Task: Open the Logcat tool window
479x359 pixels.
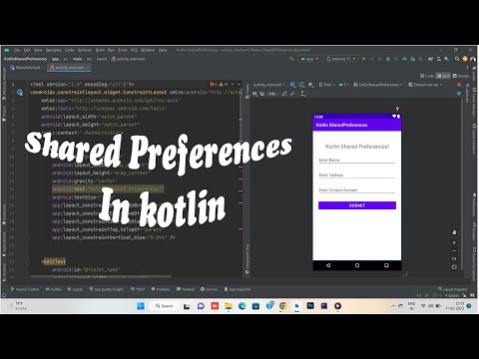Action: [x=75, y=289]
